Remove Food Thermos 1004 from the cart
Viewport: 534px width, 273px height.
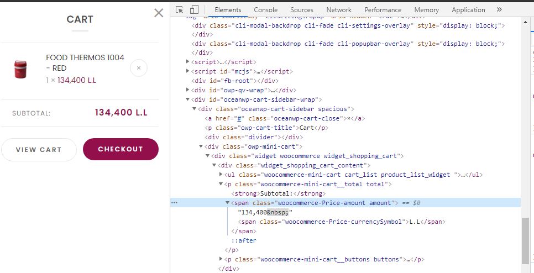tap(139, 68)
